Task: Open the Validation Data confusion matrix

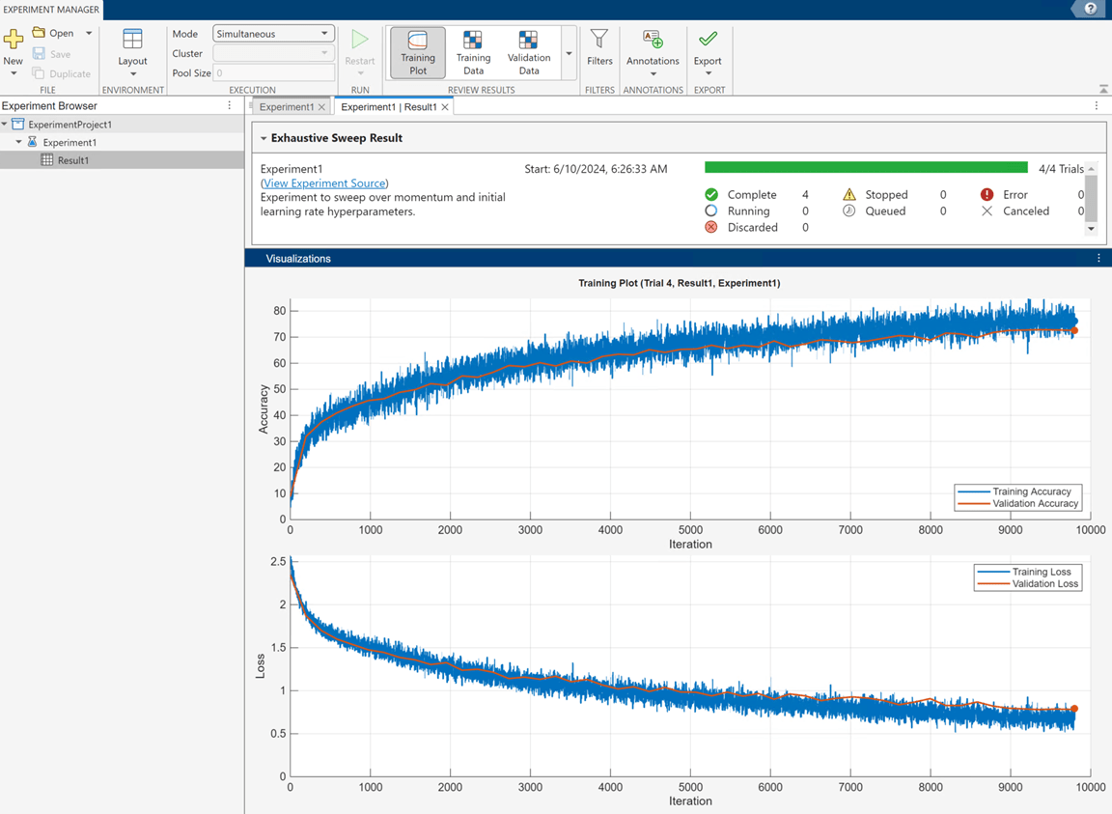Action: (528, 51)
